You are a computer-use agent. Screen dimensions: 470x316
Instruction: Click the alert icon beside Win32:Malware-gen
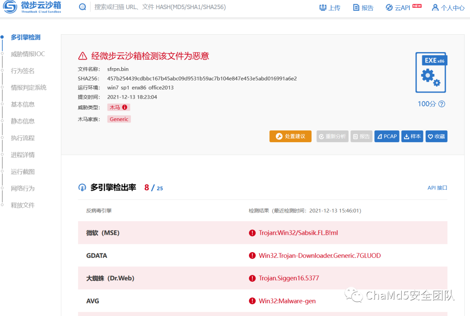(x=252, y=301)
